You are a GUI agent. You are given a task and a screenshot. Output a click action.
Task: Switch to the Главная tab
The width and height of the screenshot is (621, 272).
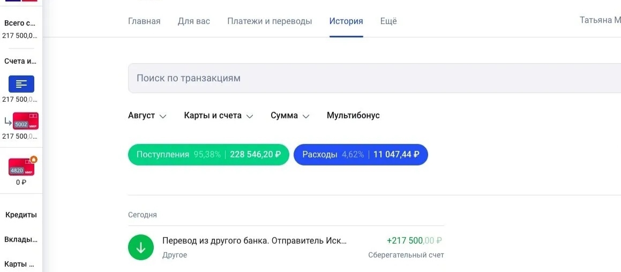(144, 21)
